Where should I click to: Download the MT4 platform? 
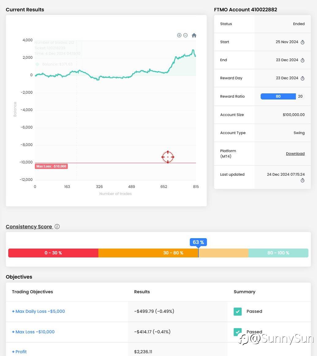(x=295, y=154)
